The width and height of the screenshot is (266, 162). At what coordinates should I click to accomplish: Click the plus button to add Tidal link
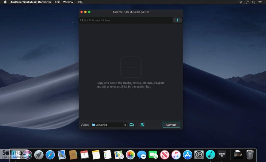click(177, 20)
